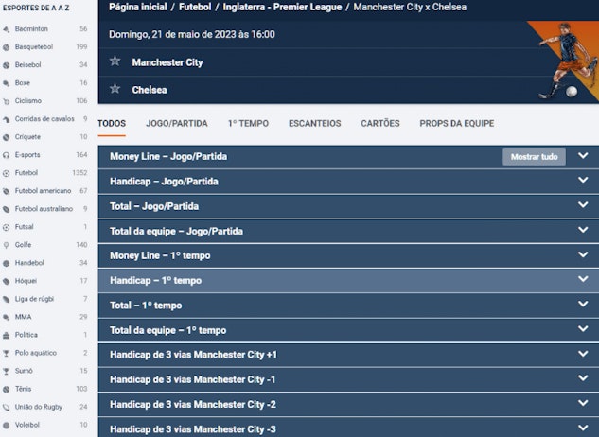Favorite Manchester City with star
This screenshot has width=599, height=437.
click(x=115, y=61)
